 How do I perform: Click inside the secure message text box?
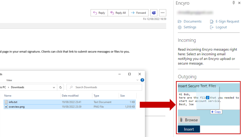[x=209, y=101]
